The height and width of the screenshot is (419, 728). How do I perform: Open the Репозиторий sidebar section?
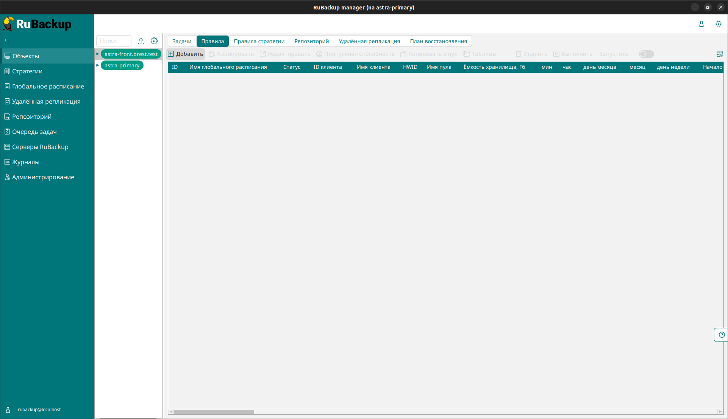click(32, 116)
